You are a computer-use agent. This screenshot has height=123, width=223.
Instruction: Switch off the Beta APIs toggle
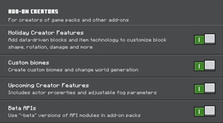205,111
